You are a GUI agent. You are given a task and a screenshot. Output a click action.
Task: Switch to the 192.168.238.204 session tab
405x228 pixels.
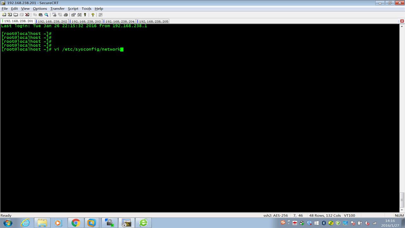coord(120,22)
